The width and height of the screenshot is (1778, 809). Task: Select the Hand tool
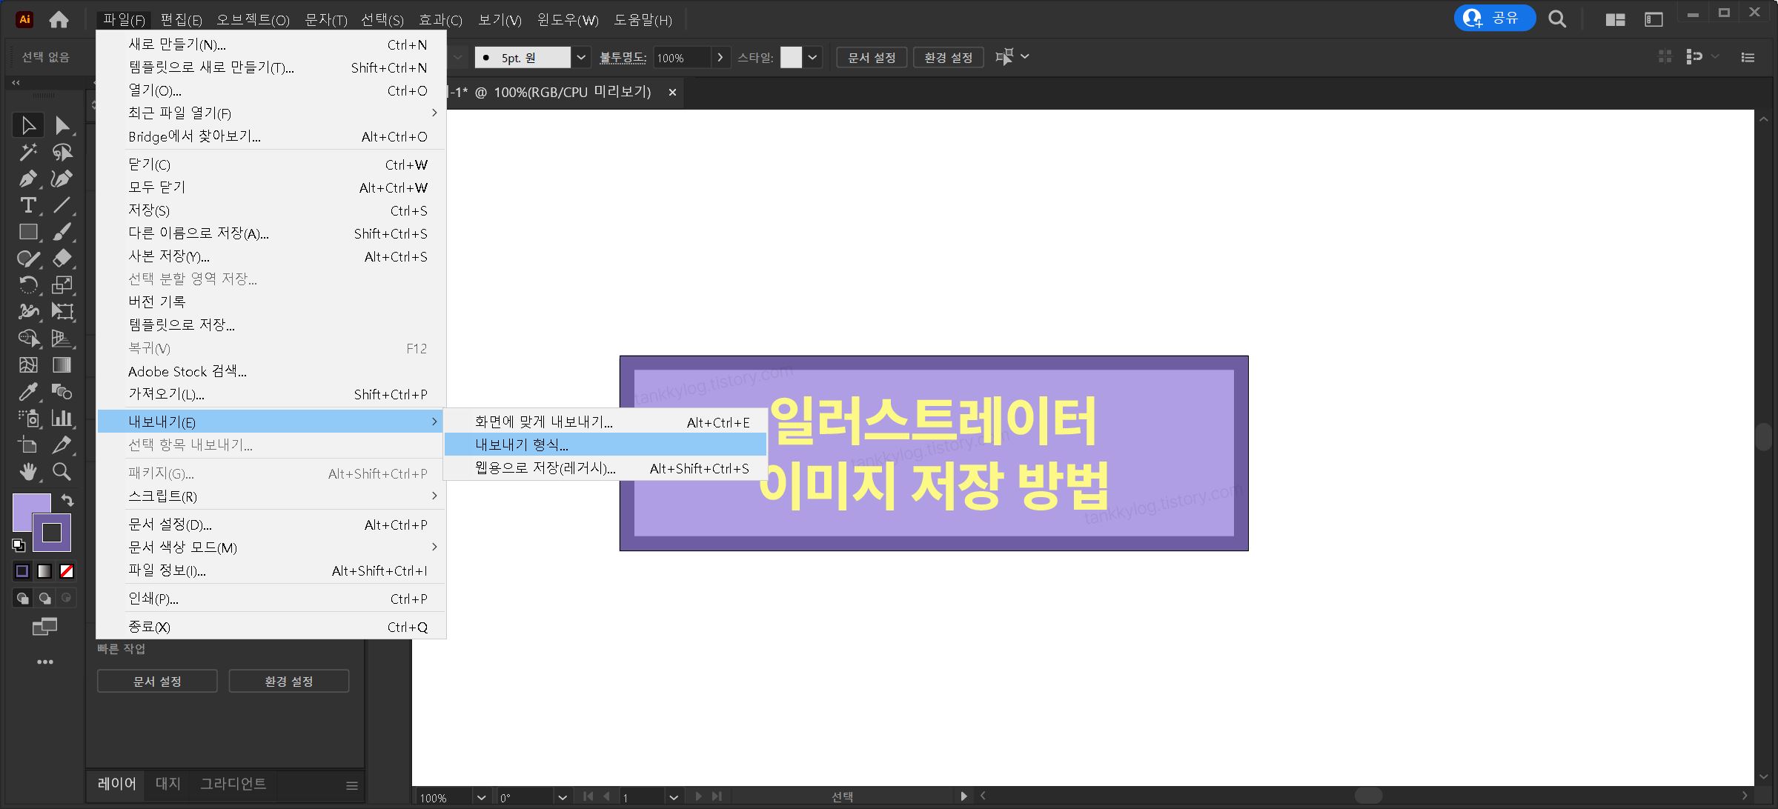(28, 472)
